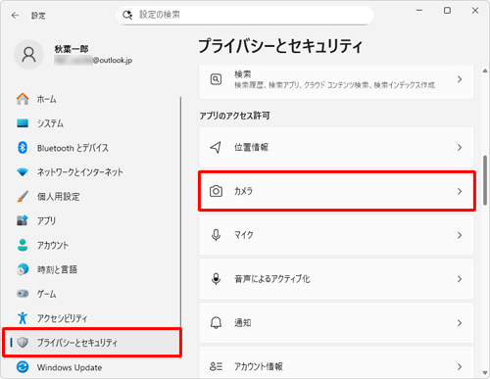Expand the 検索 row chevron

(460, 79)
